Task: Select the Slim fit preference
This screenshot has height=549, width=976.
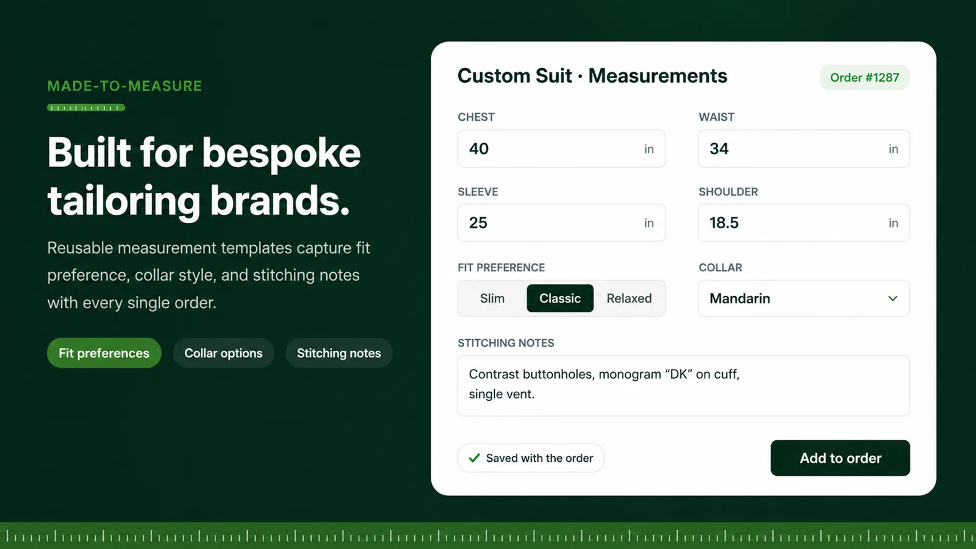Action: tap(492, 298)
